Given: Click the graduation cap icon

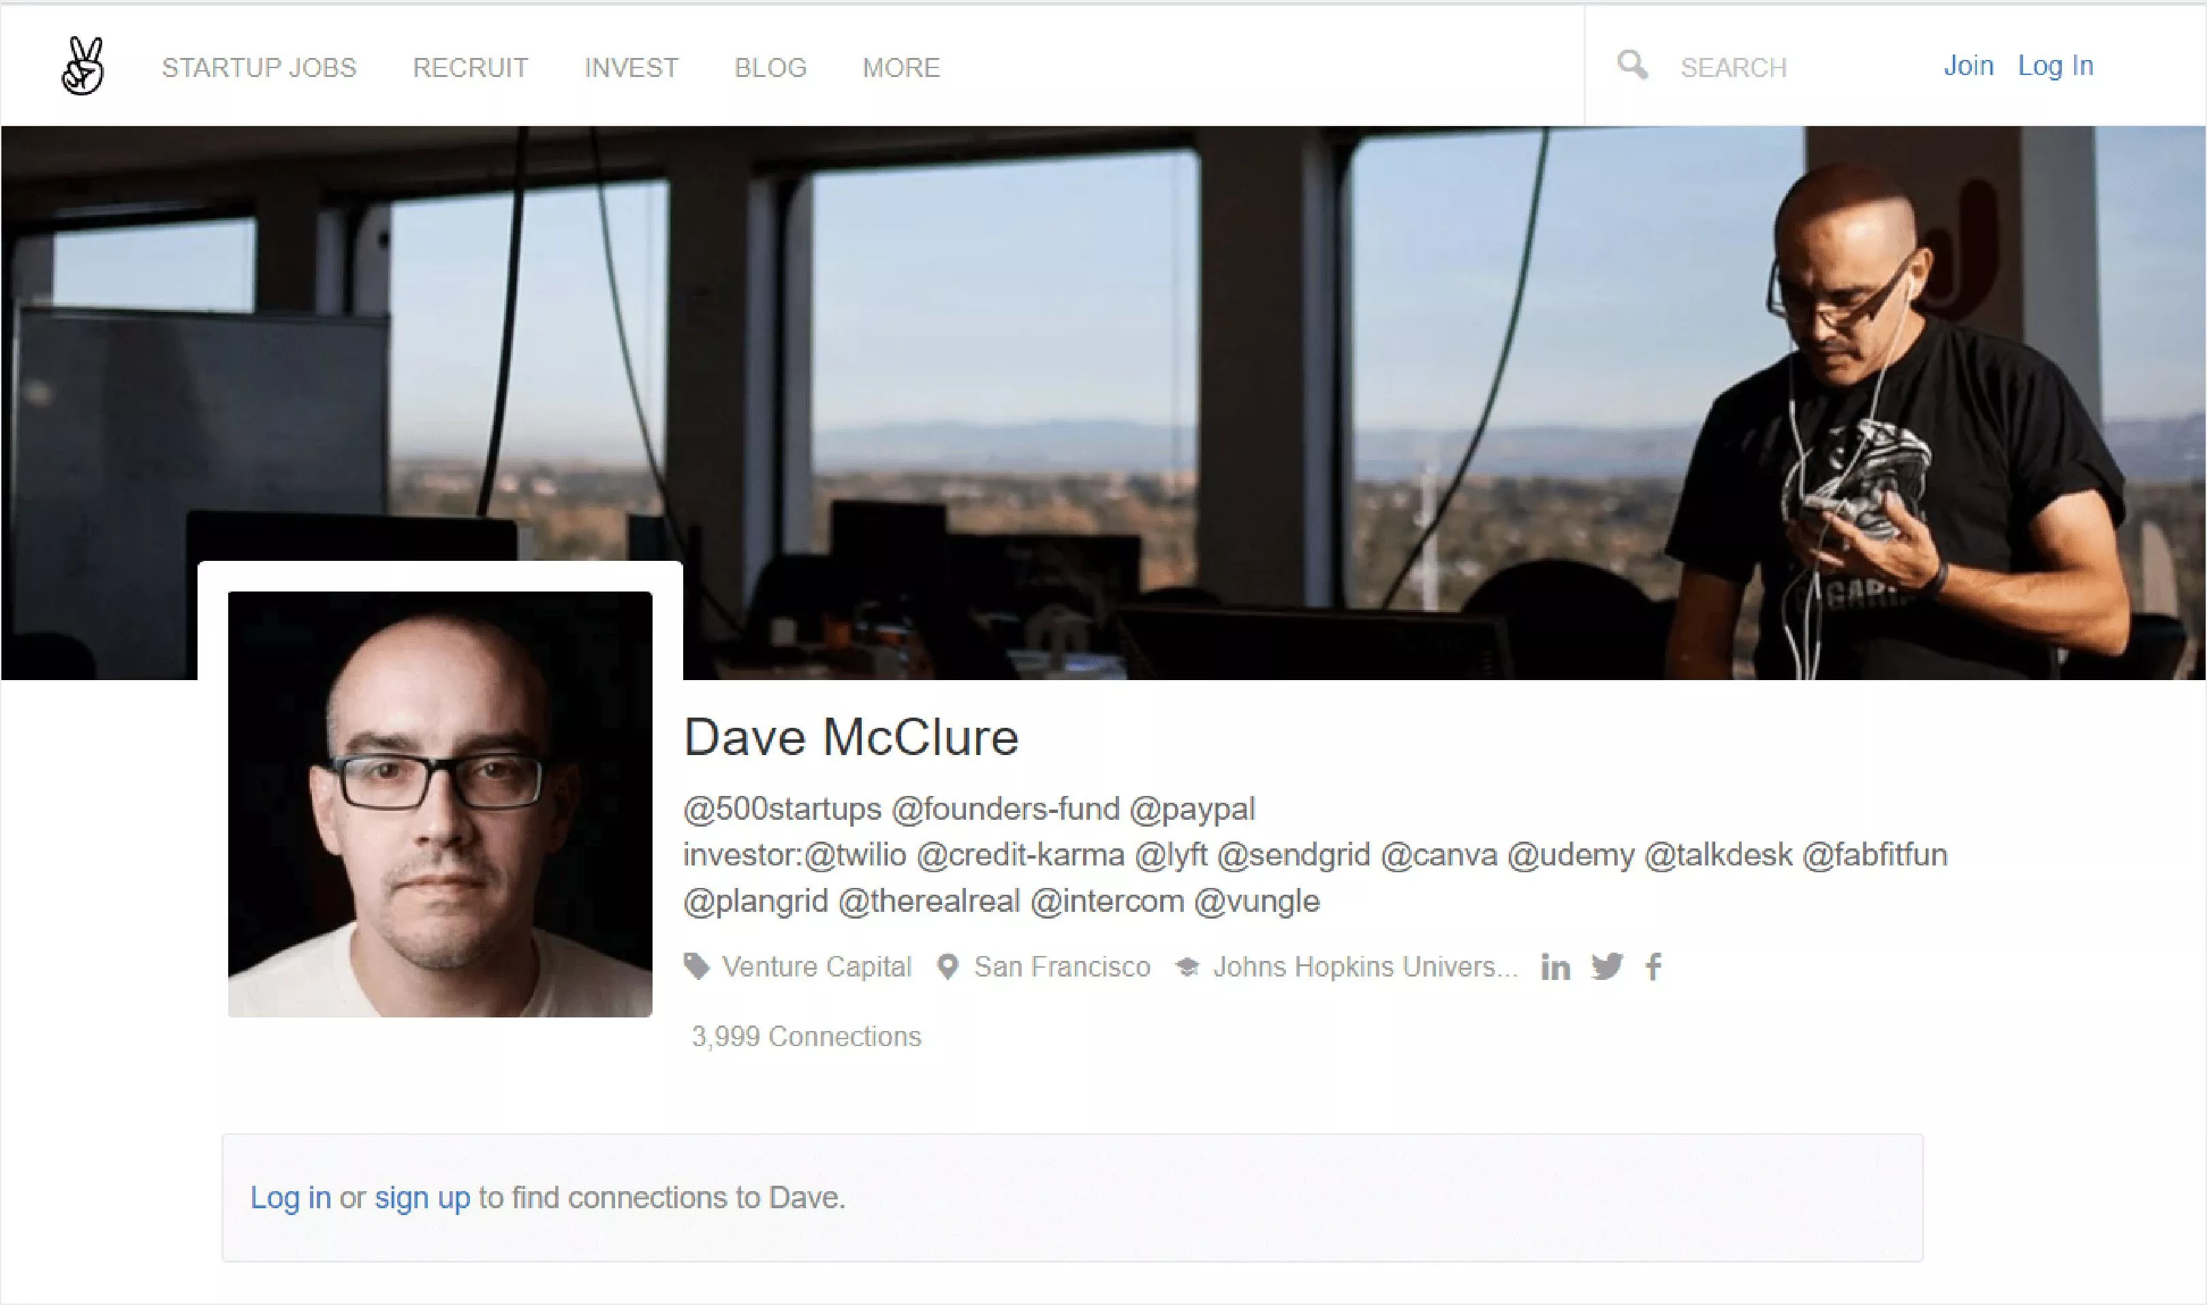Looking at the screenshot, I should click(x=1187, y=967).
